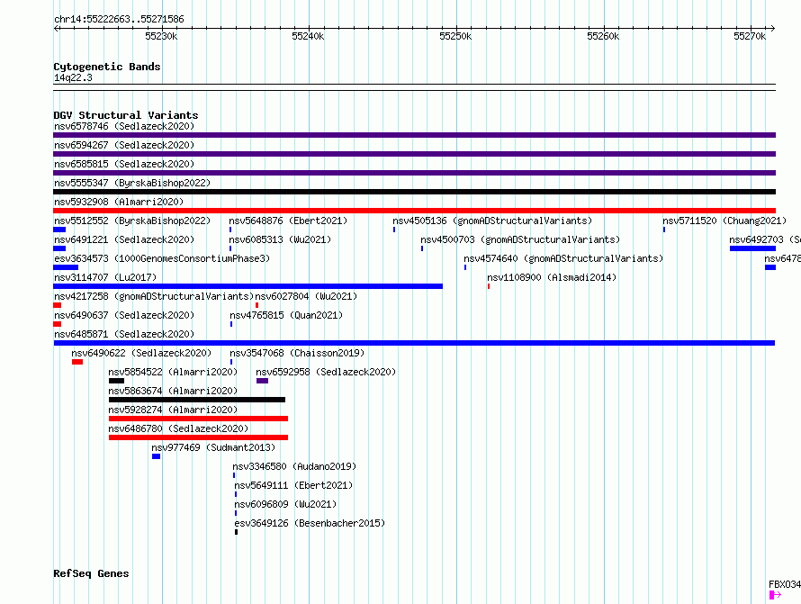Click nsv5649111 (Ebert2021) label
Image resolution: width=801 pixels, height=604 pixels.
(293, 485)
